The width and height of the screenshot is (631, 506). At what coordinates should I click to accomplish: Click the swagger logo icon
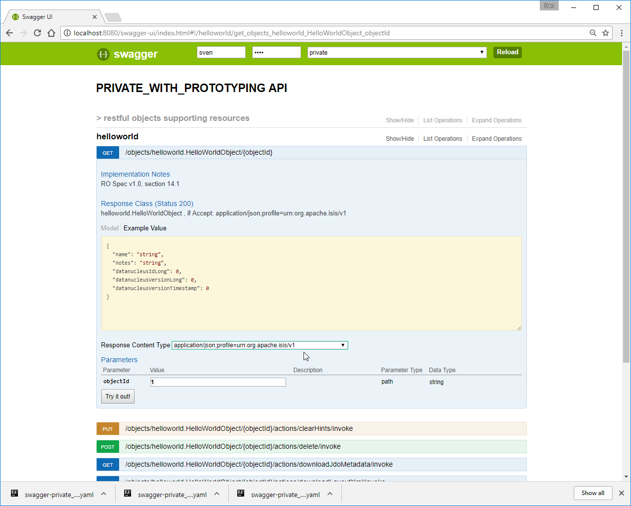[103, 54]
